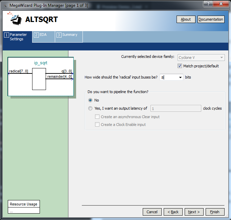Open the device family dropdown
Image resolution: width=231 pixels, height=220 pixels.
[x=201, y=58]
